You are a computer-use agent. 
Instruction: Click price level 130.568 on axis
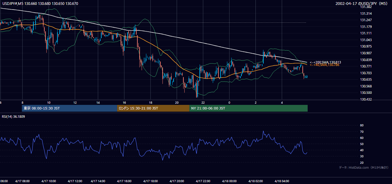(x=365, y=86)
